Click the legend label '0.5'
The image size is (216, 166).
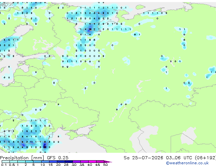[12, 165]
